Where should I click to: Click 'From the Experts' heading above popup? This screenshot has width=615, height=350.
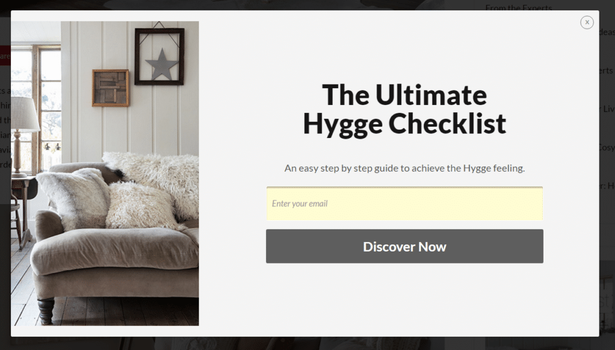coord(518,7)
